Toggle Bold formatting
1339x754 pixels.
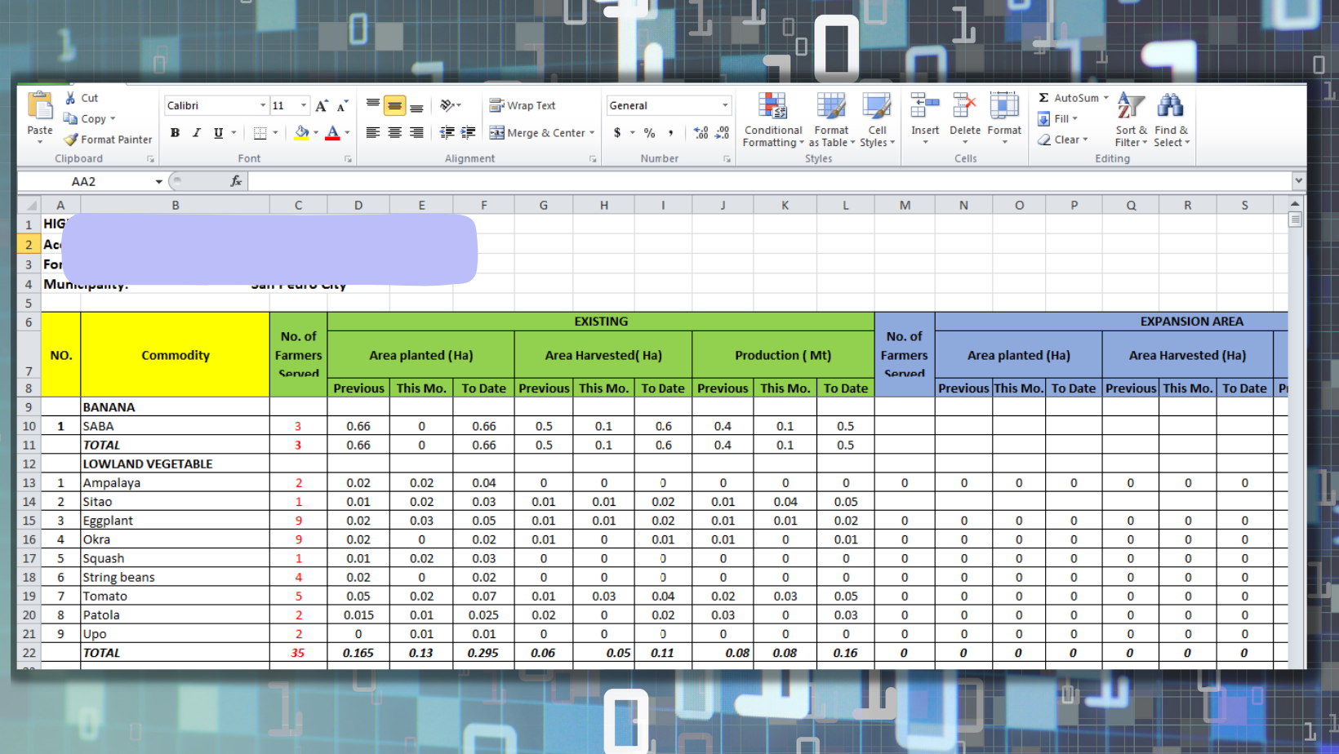pyautogui.click(x=175, y=133)
